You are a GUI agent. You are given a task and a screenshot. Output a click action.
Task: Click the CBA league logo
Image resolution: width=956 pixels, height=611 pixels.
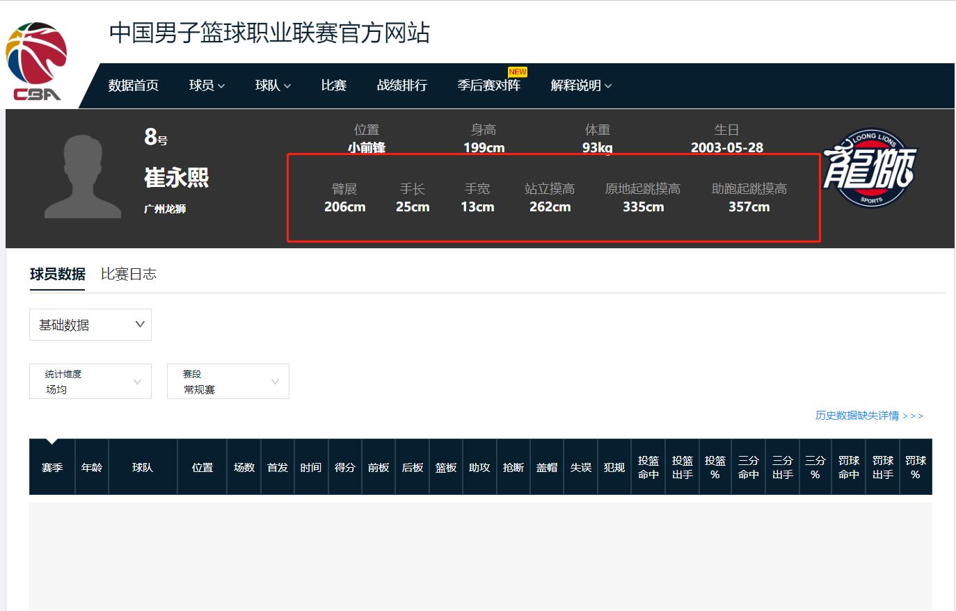(x=36, y=61)
